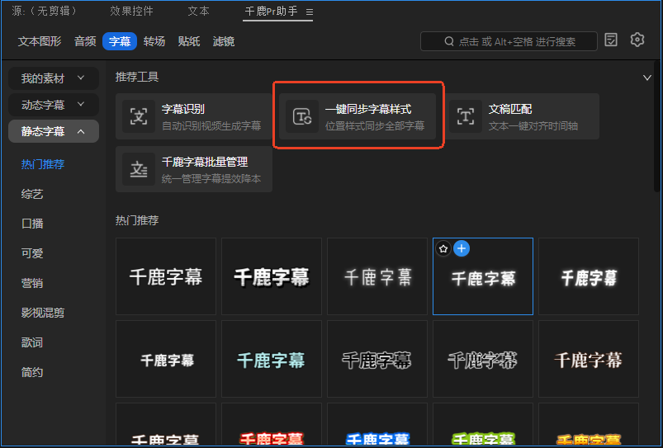
Task: Open the settings gear icon
Action: [637, 40]
